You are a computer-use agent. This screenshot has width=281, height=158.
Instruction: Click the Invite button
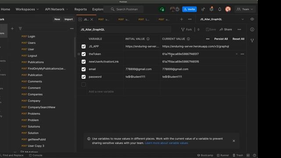[x=189, y=9]
